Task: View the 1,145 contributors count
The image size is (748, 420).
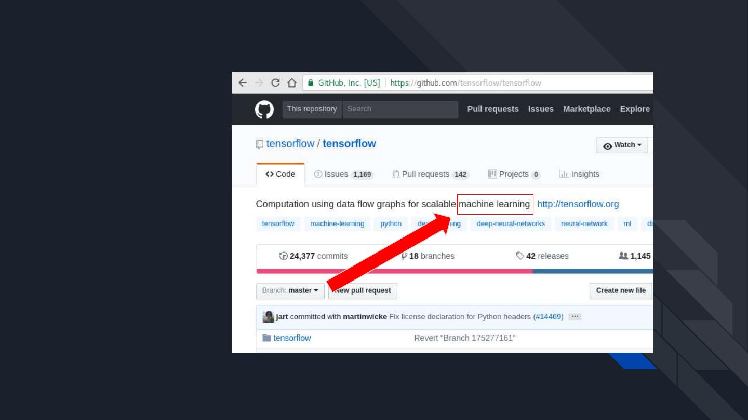Action: 635,256
